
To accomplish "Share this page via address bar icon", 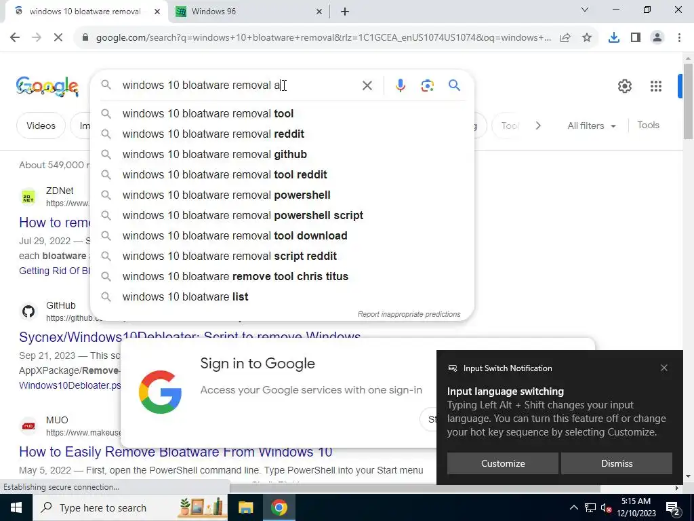I will click(565, 38).
